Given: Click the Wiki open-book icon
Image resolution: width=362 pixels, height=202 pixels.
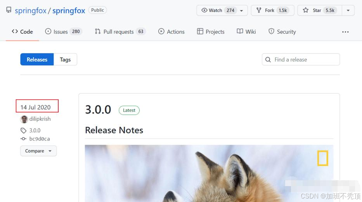Looking at the screenshot, I should pos(240,31).
